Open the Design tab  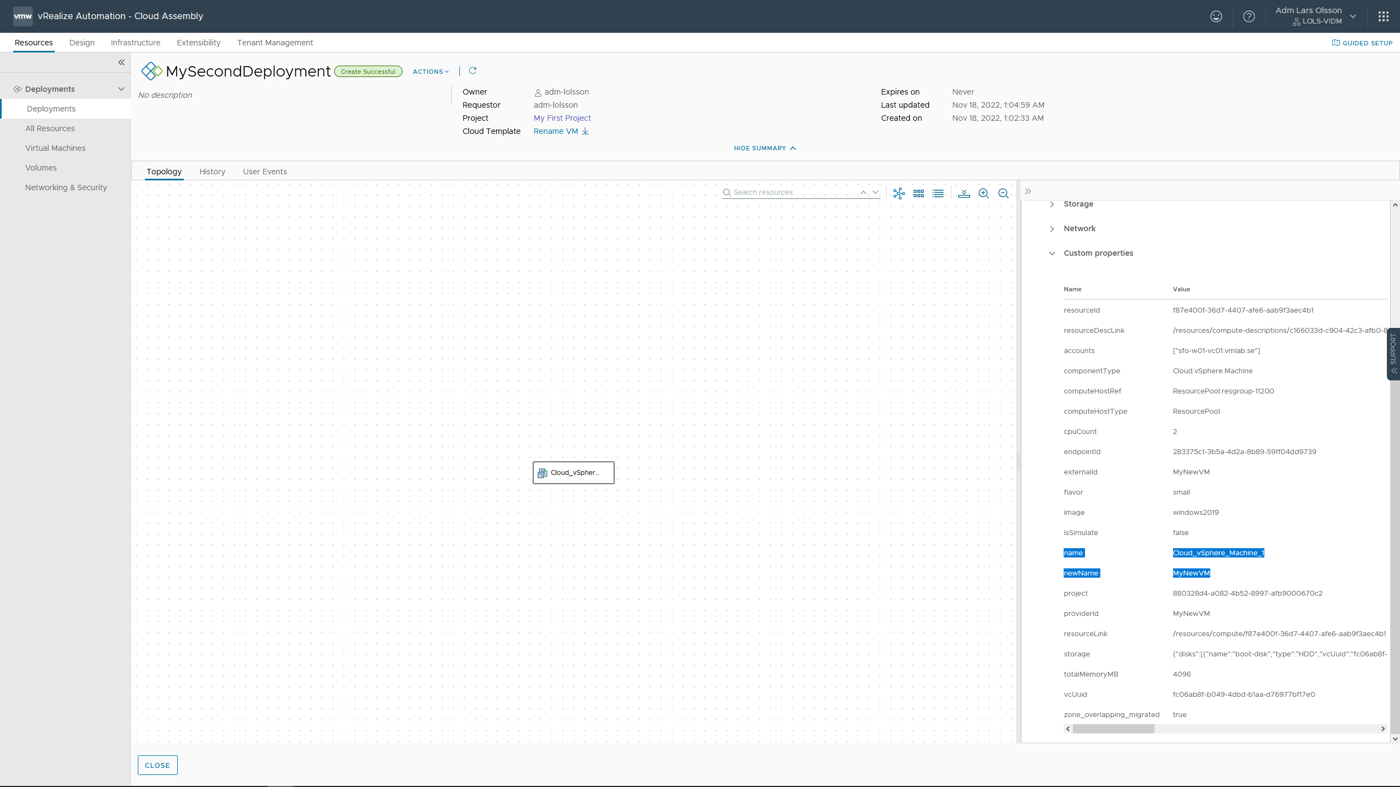82,43
